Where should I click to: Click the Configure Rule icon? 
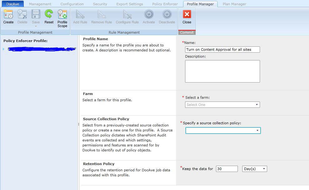point(127,14)
